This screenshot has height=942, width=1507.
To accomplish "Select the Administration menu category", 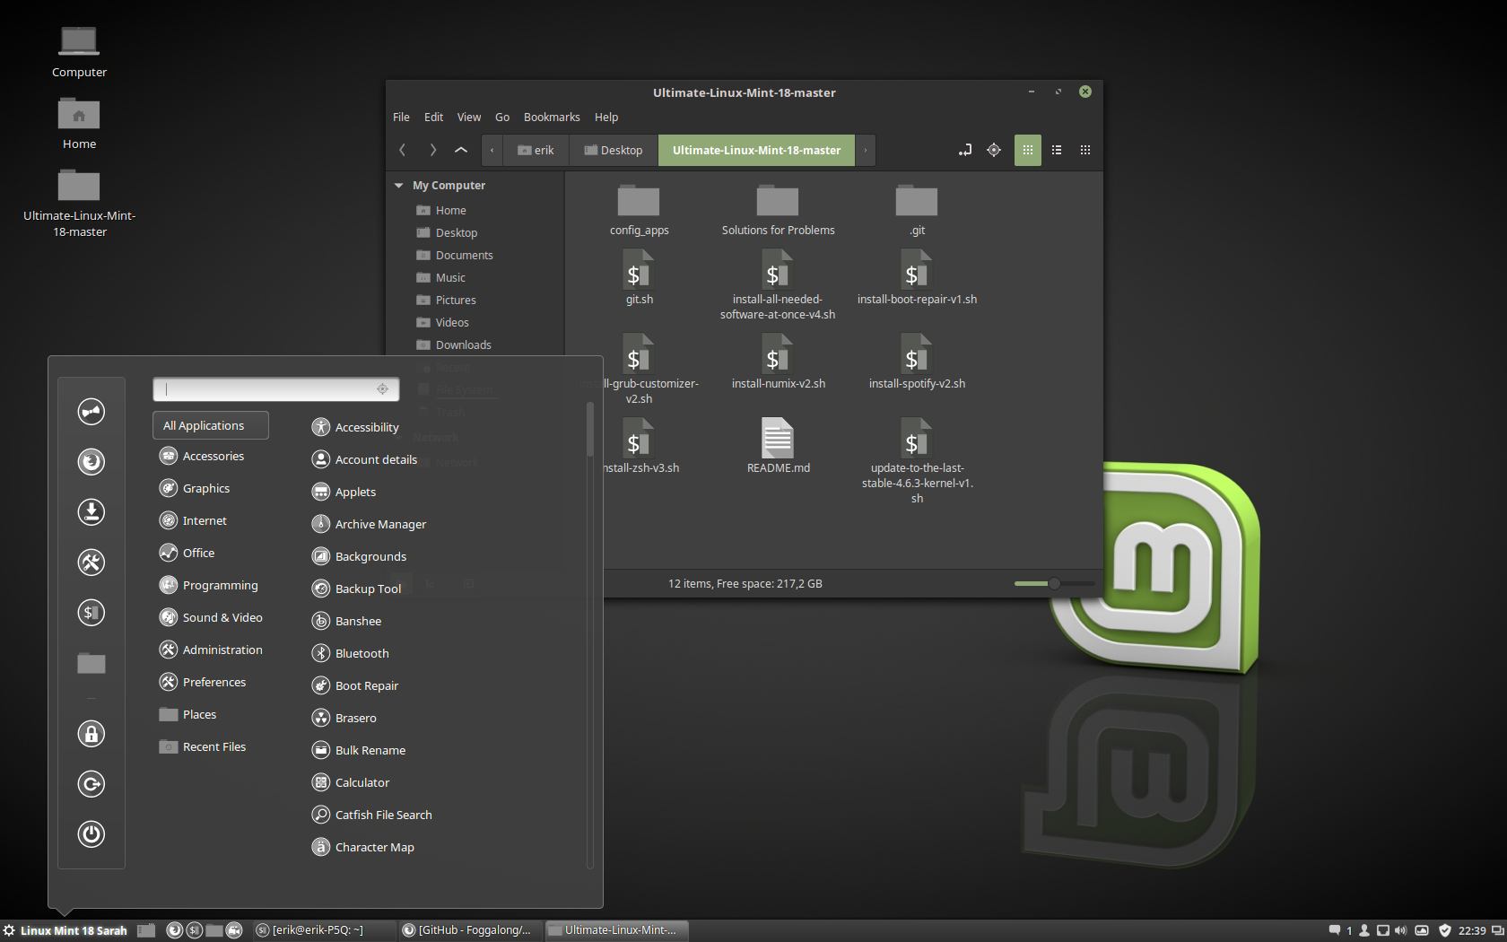I will (211, 650).
